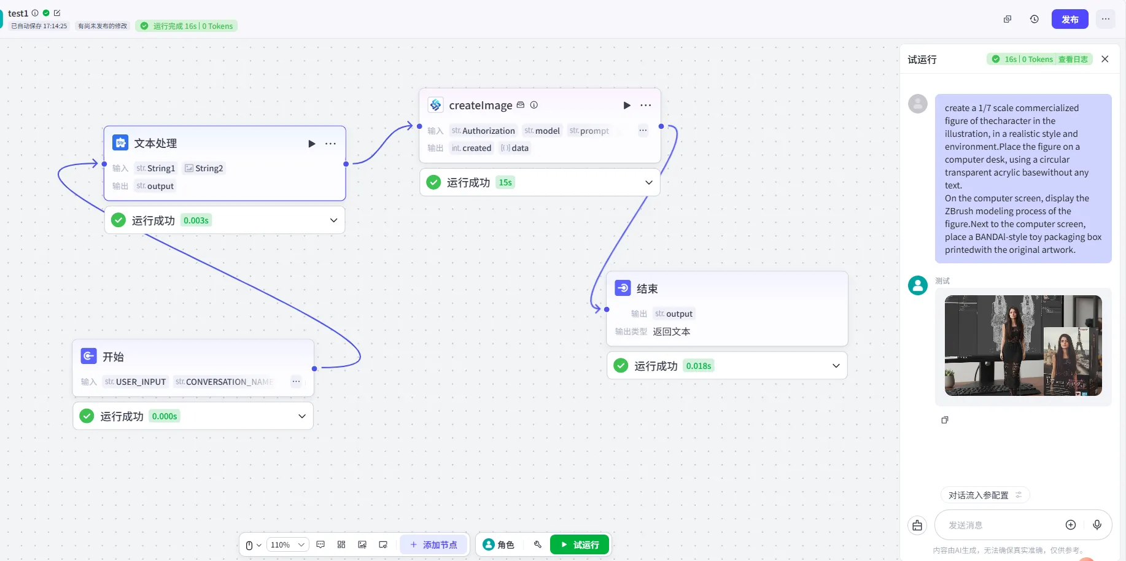This screenshot has height=561, width=1126.
Task: Click the output tag in 文本处理 node
Action: 155,186
